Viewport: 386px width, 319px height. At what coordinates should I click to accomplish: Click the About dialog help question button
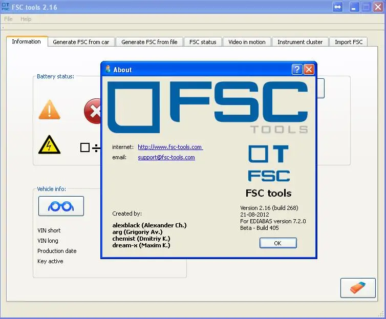297,70
